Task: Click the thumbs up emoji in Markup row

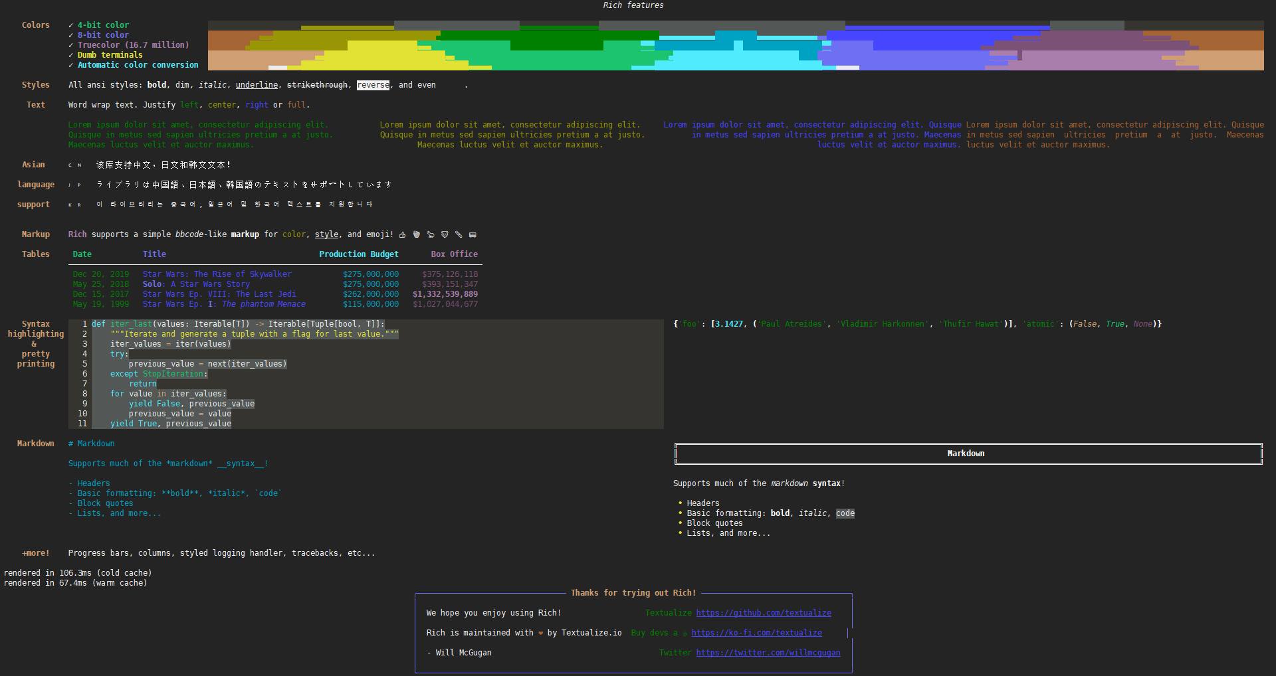Action: pos(402,234)
